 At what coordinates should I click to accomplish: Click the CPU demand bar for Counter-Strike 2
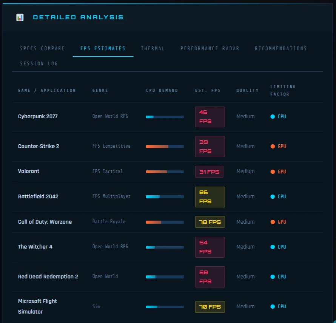[165, 147]
